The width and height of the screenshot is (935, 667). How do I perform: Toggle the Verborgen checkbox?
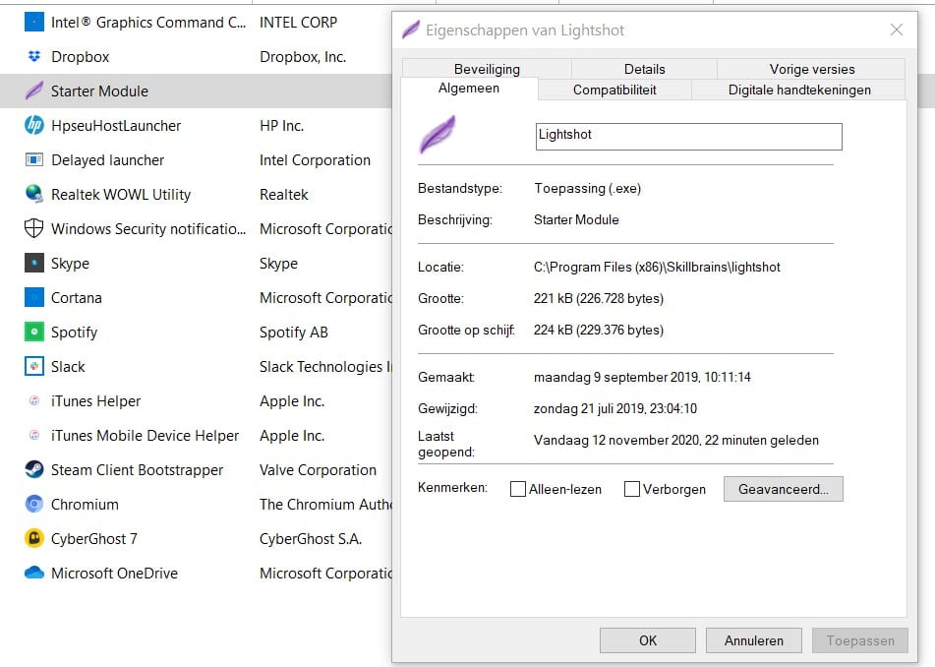click(631, 489)
